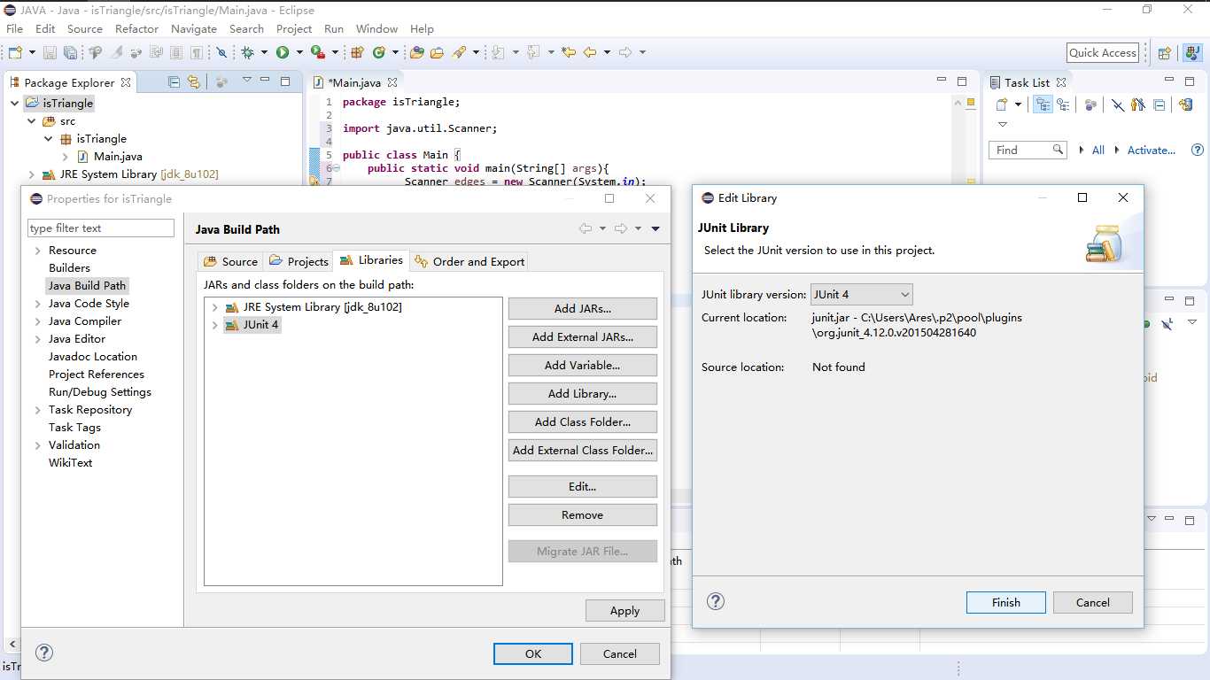The image size is (1210, 680).
Task: Expand the Resource properties category
Action: pos(38,251)
